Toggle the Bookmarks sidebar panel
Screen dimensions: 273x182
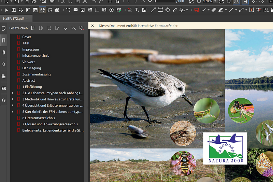coord(4,40)
